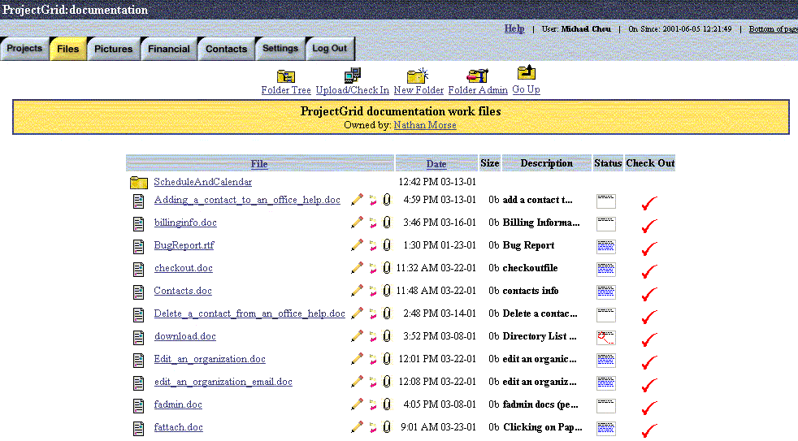
Task: Click the New Folder icon
Action: pyautogui.click(x=418, y=76)
